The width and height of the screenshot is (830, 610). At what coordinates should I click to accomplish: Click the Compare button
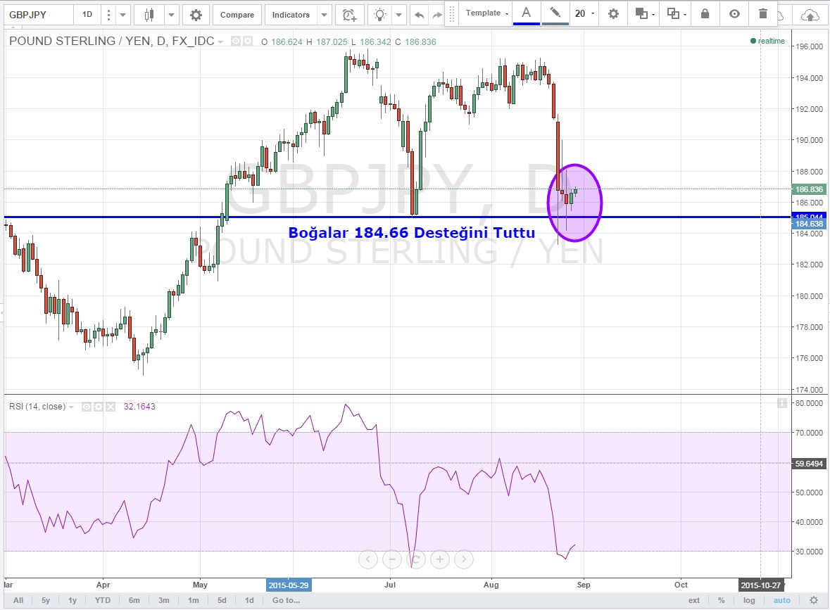click(237, 15)
